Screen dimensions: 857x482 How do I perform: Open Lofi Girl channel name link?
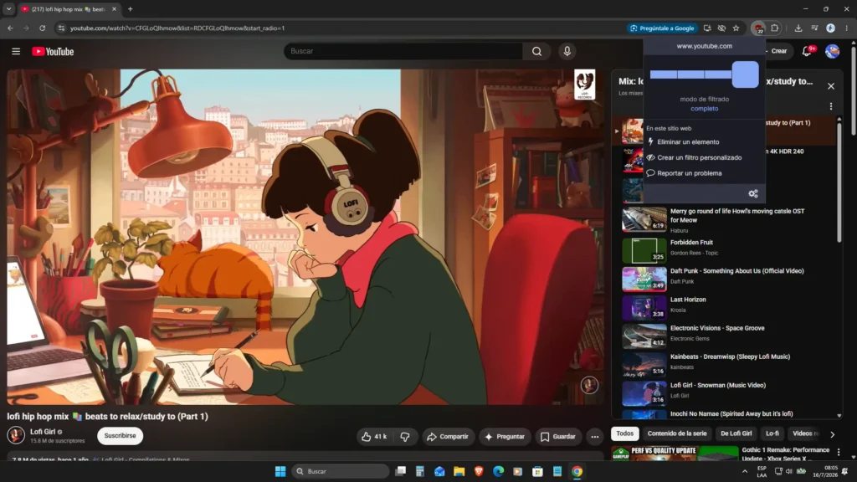click(43, 431)
